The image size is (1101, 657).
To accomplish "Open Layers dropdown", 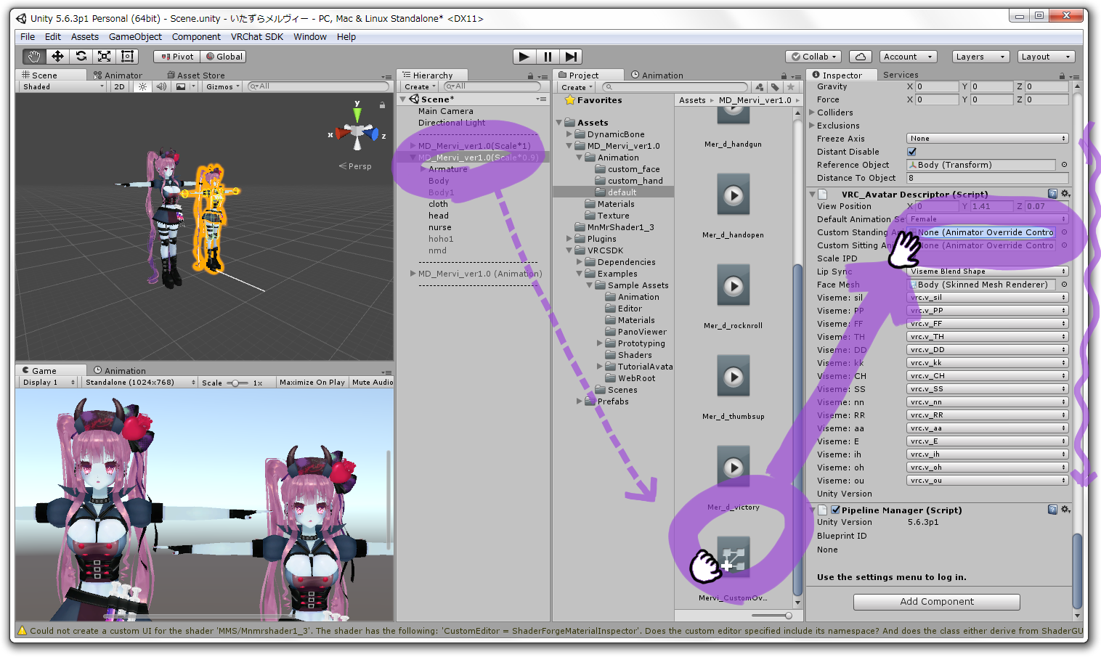I will click(x=981, y=57).
